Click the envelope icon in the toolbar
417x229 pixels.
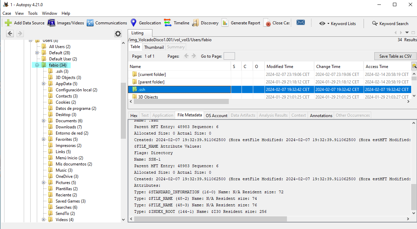(x=301, y=23)
